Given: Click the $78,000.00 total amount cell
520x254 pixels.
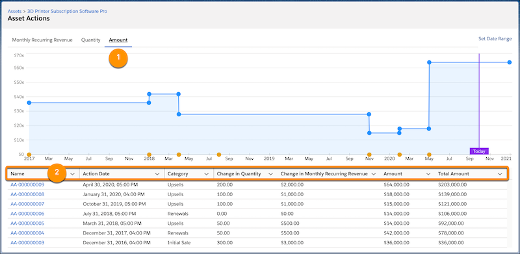Looking at the screenshot, I should click(451, 233).
